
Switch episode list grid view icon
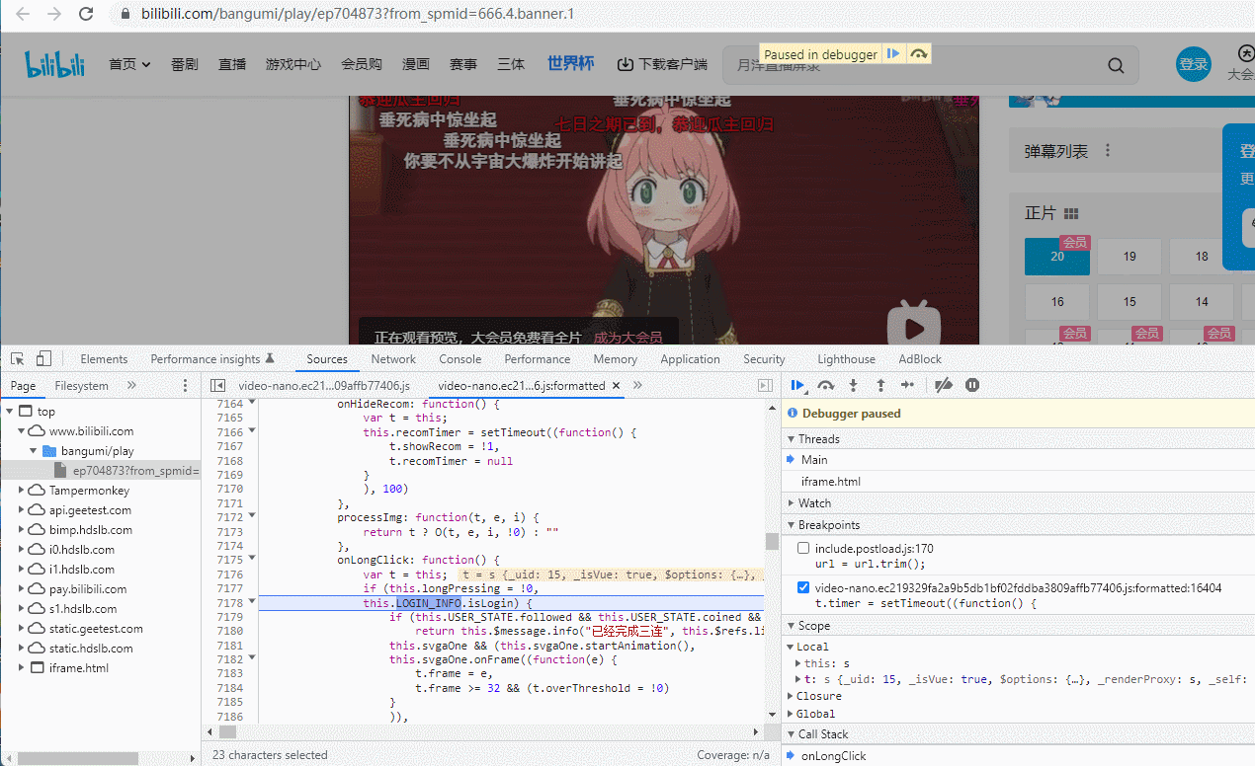[1071, 214]
